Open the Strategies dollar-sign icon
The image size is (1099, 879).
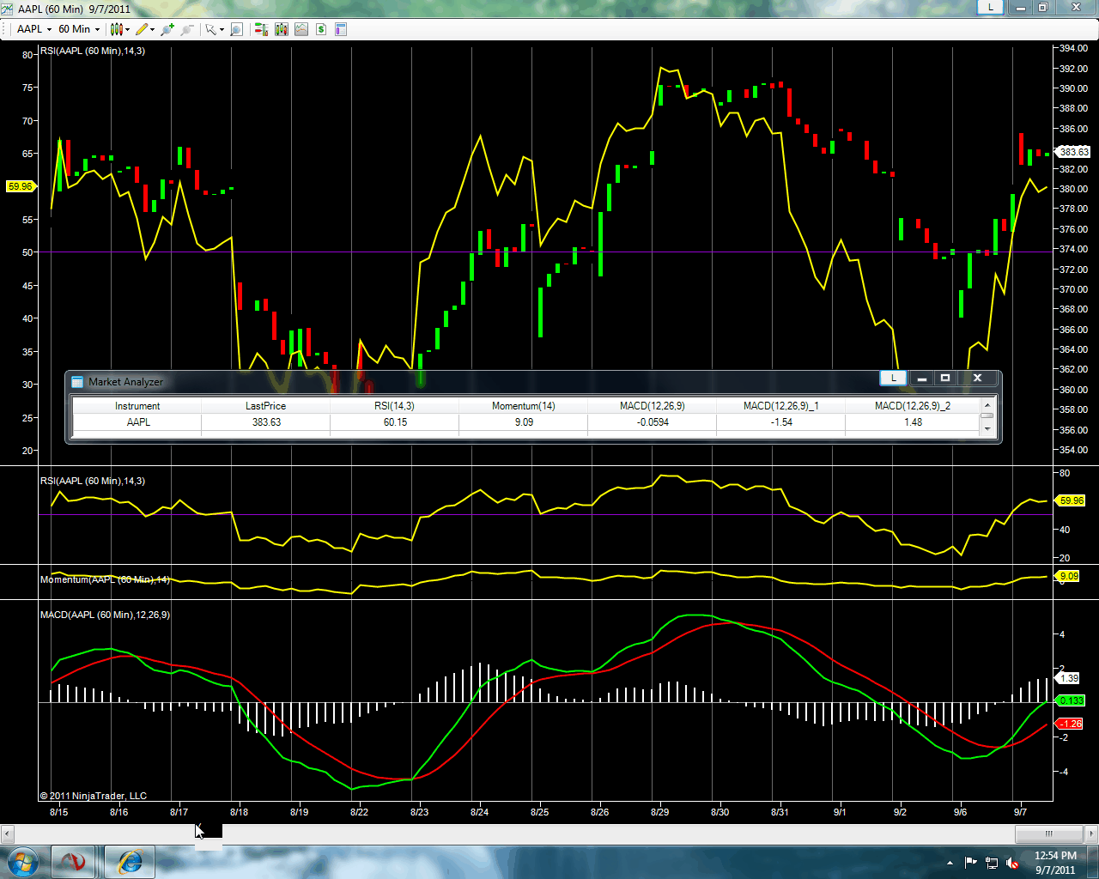[x=321, y=29]
